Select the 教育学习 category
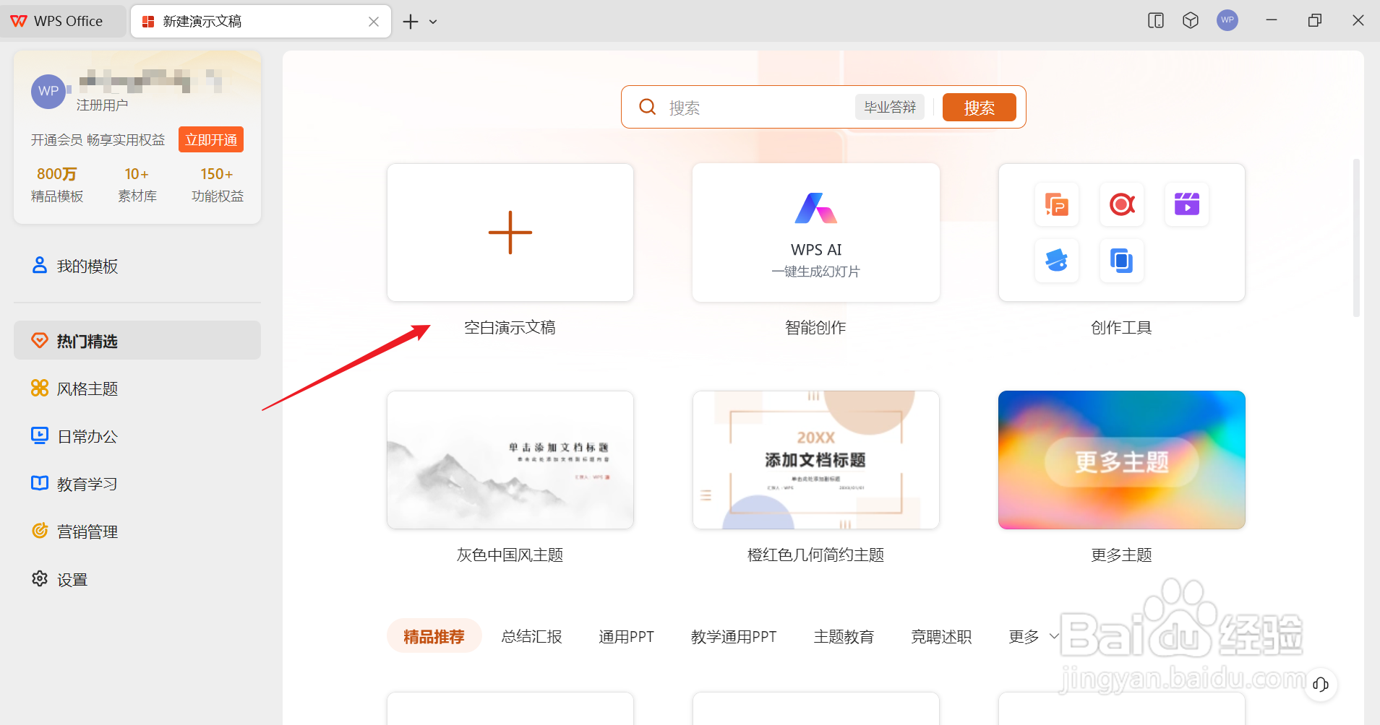The height and width of the screenshot is (725, 1380). pos(137,484)
